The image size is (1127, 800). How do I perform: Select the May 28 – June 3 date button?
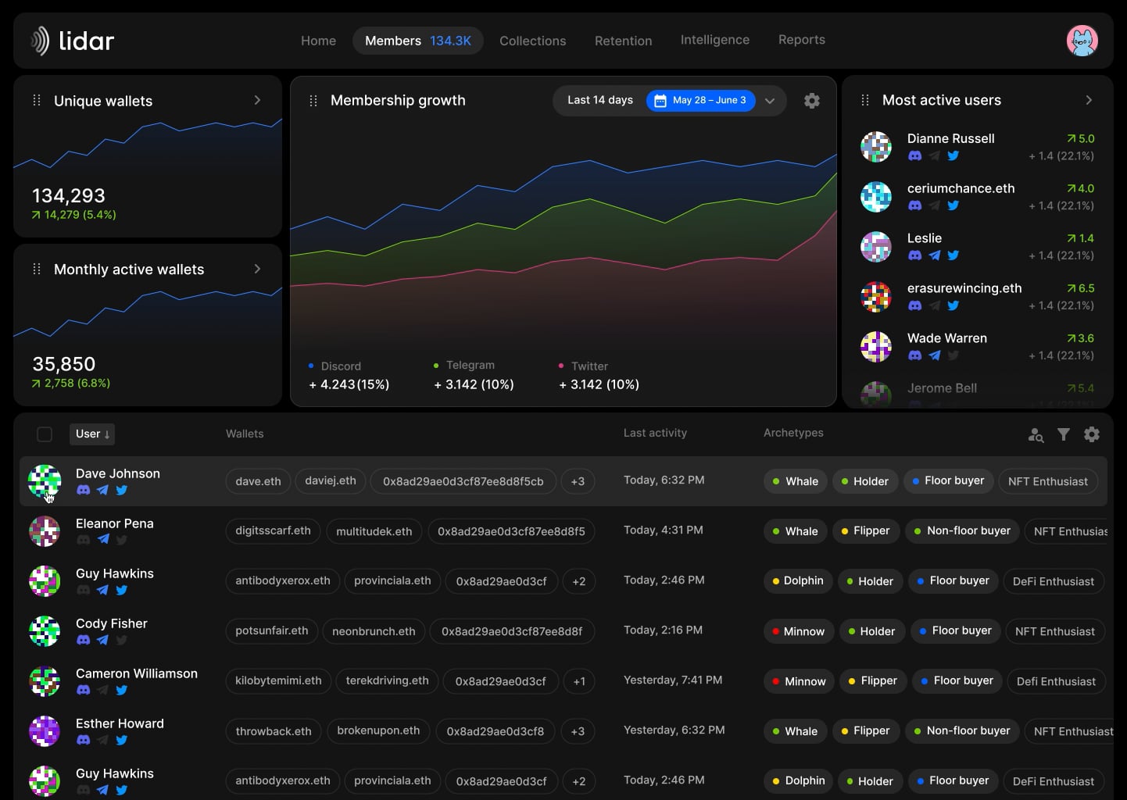click(x=701, y=101)
